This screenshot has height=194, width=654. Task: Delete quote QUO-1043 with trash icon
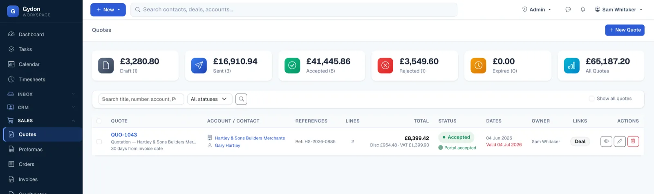[x=633, y=141]
